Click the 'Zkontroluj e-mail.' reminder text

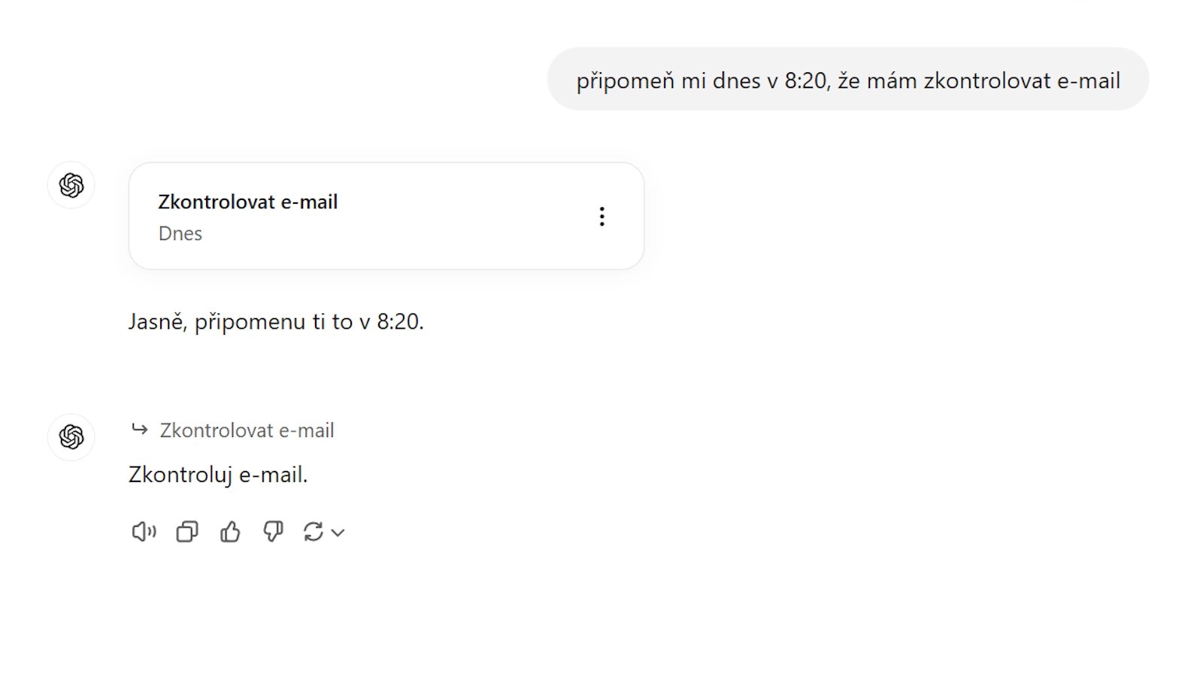click(218, 475)
